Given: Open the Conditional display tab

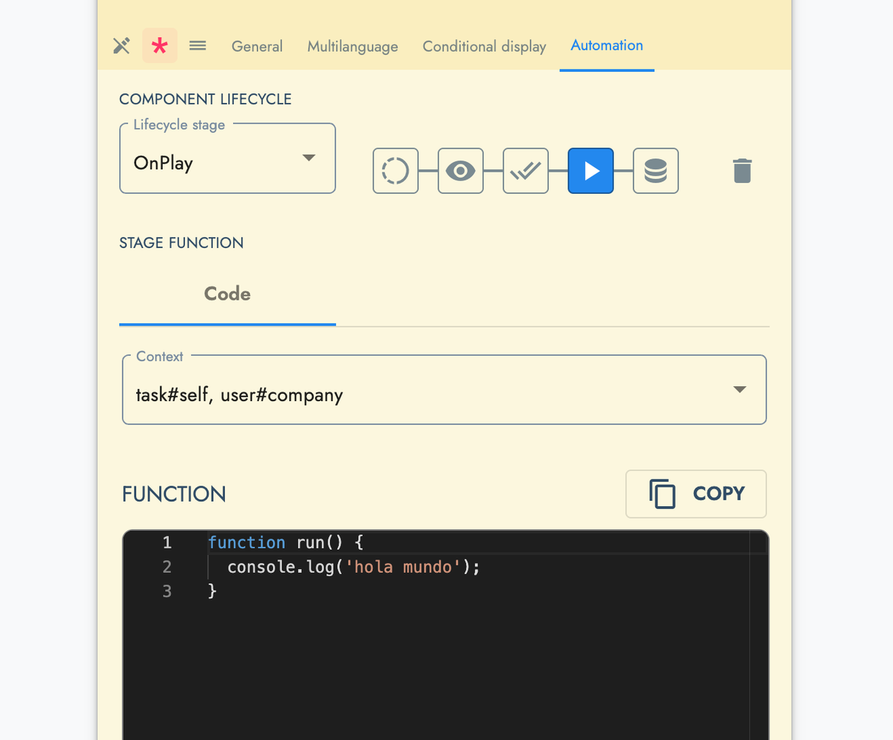Looking at the screenshot, I should click(484, 47).
